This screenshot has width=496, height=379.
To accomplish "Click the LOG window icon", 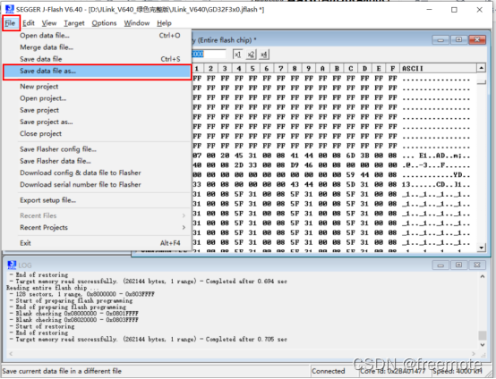I will pos(12,265).
